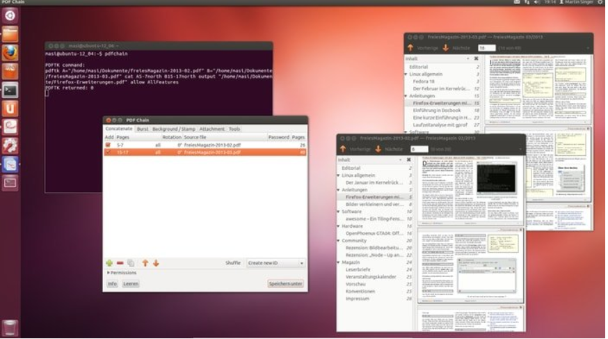Image resolution: width=608 pixels, height=339 pixels.
Task: Duplicate the selected file entry in PDF Chain
Action: pos(131,263)
